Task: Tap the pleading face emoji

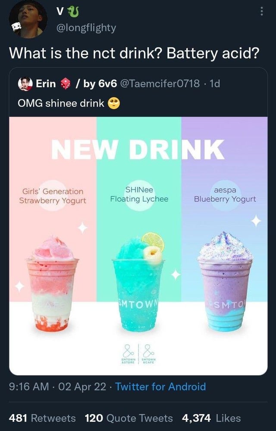Action: click(113, 104)
